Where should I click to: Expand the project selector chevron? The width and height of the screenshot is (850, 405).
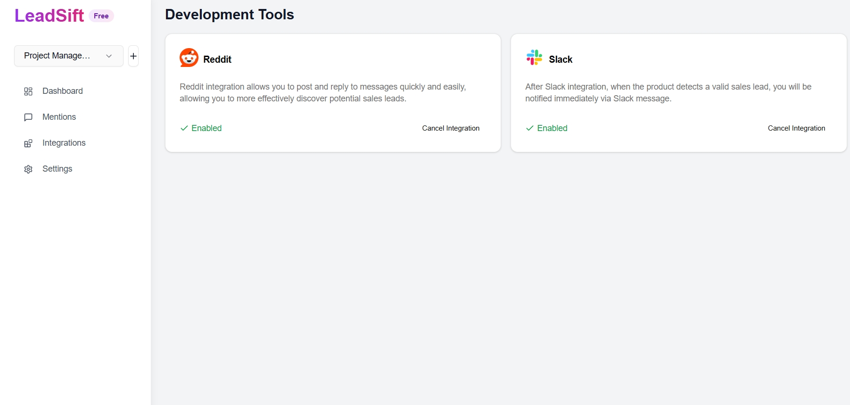click(109, 56)
